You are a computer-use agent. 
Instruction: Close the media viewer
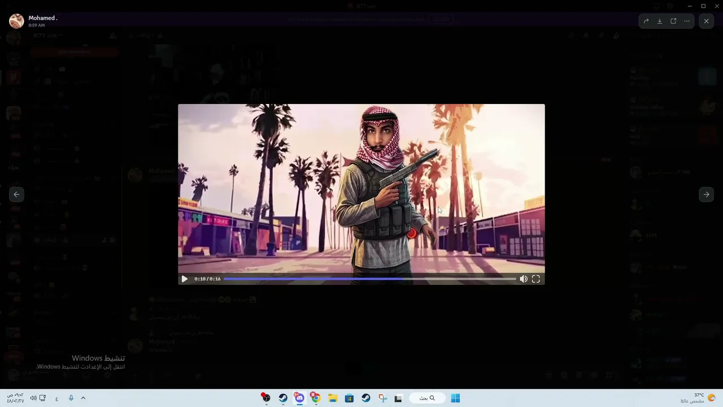click(x=706, y=21)
